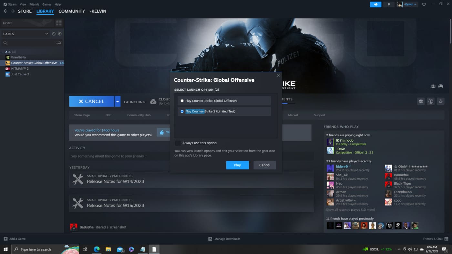Open the Help menu
452x254 pixels.
58,5
